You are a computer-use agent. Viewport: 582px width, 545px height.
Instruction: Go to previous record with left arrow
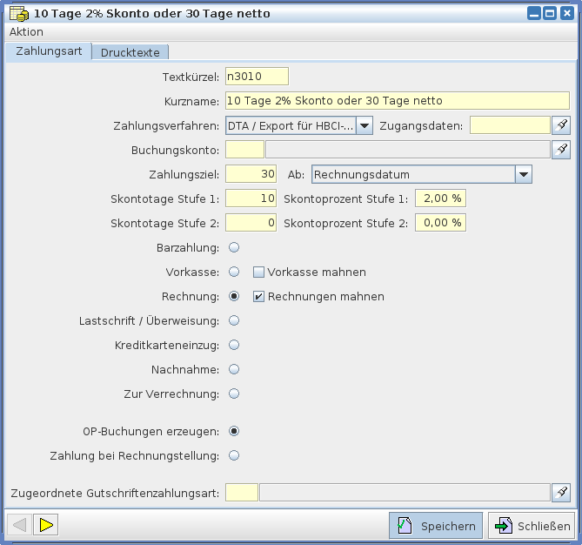point(19,525)
